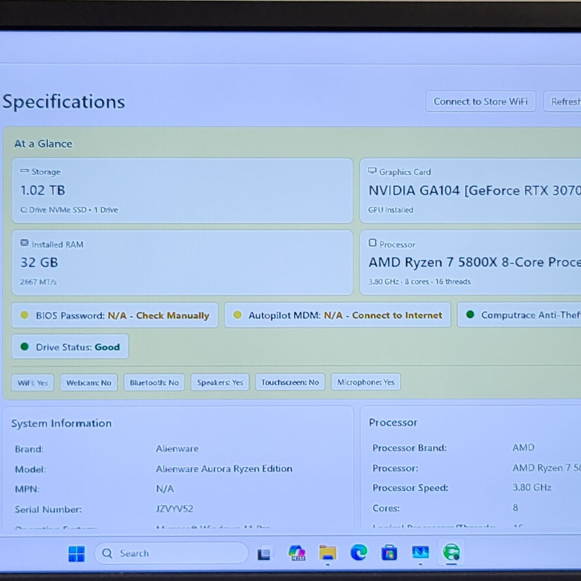Open the green globe app on taskbar

coord(451,552)
